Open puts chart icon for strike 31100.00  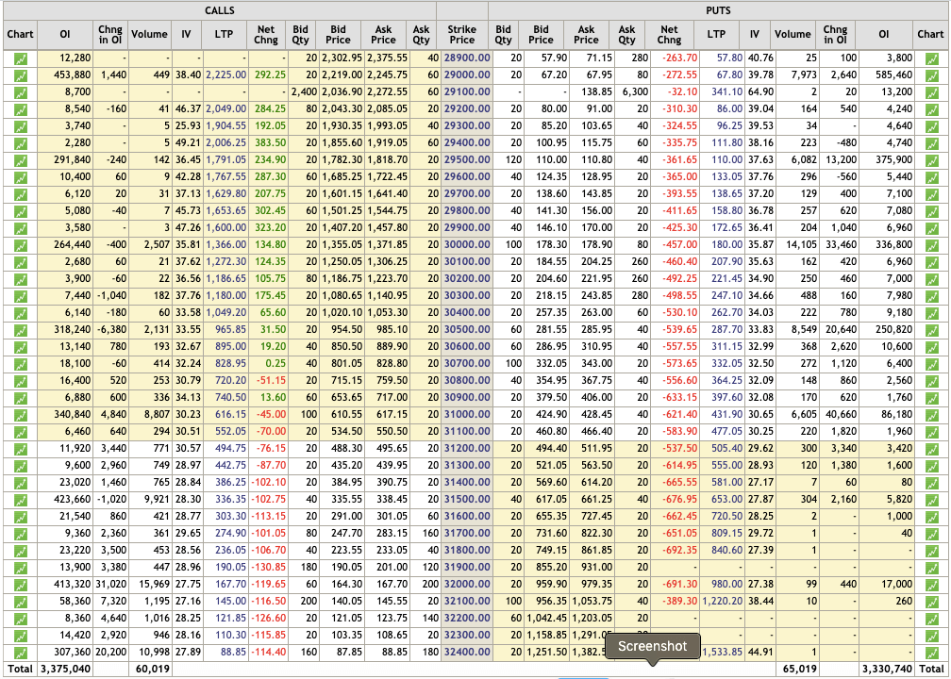tap(931, 432)
